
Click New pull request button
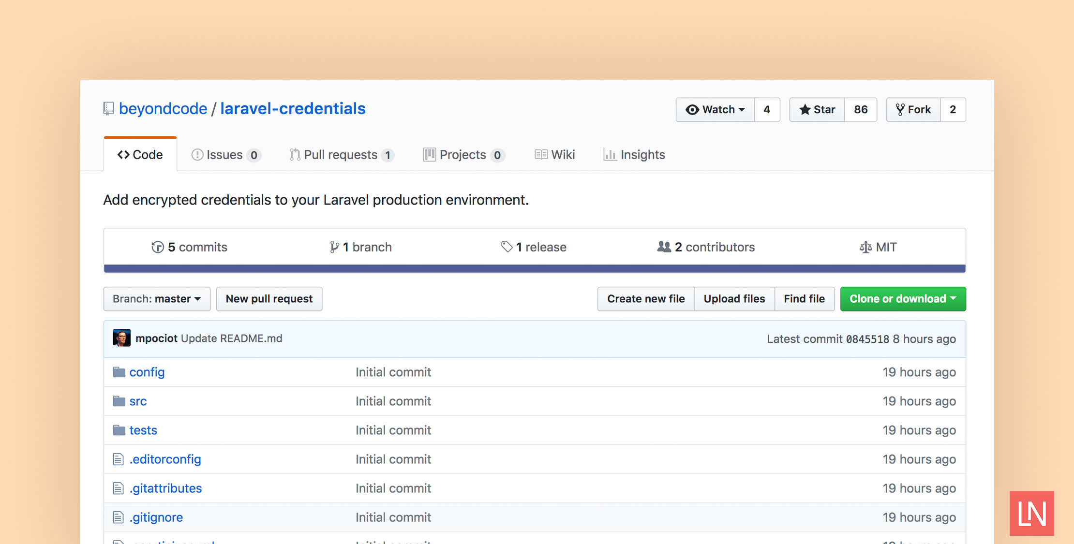(269, 299)
